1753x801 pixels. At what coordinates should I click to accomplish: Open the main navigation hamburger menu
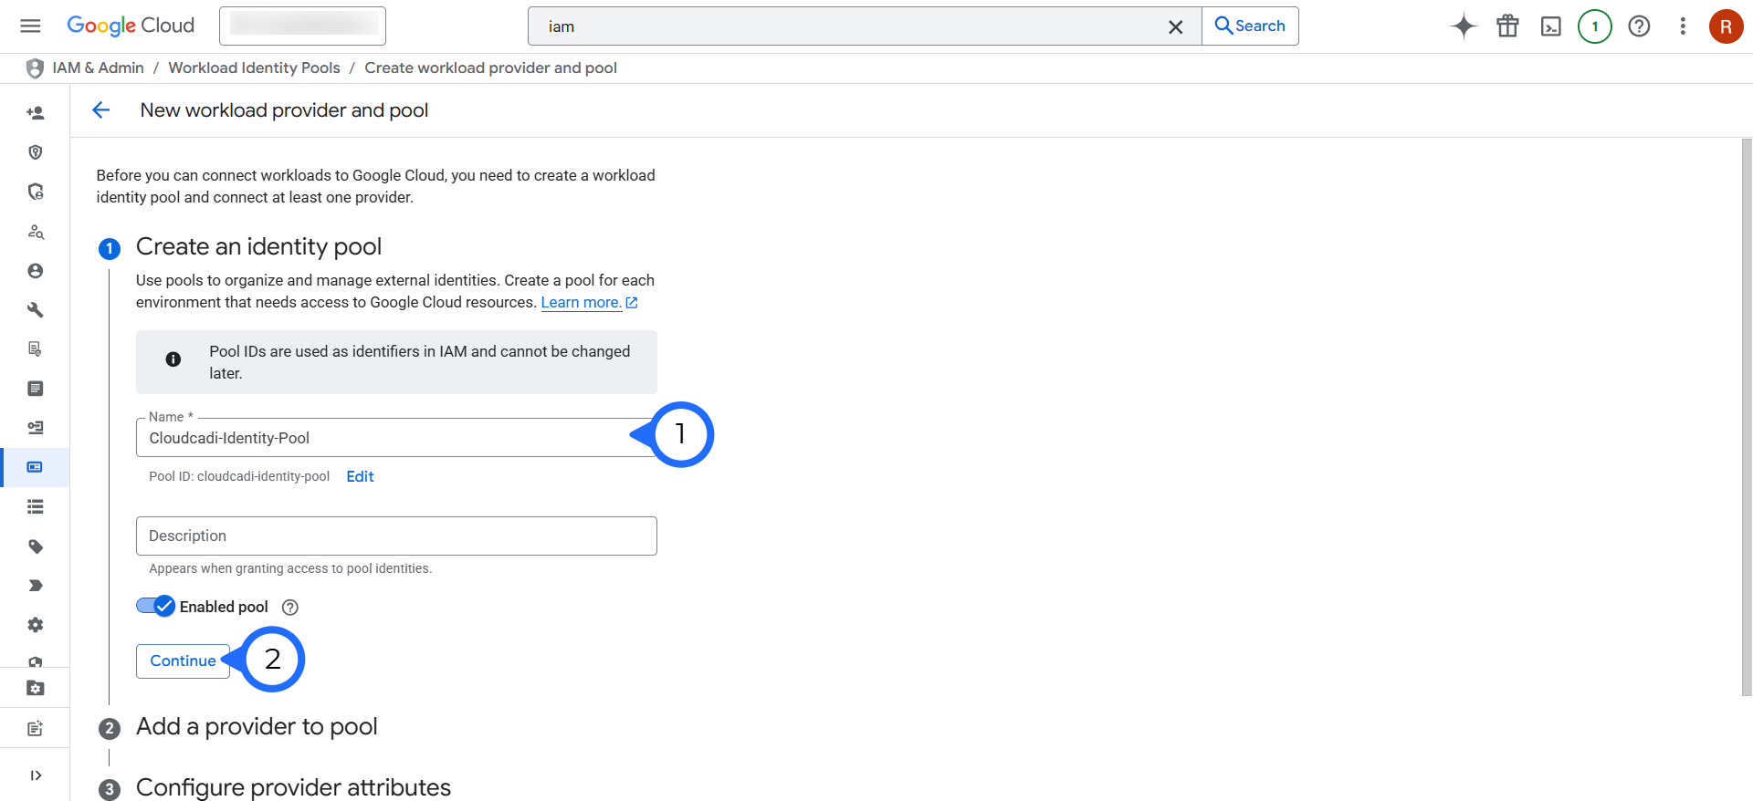(x=30, y=26)
